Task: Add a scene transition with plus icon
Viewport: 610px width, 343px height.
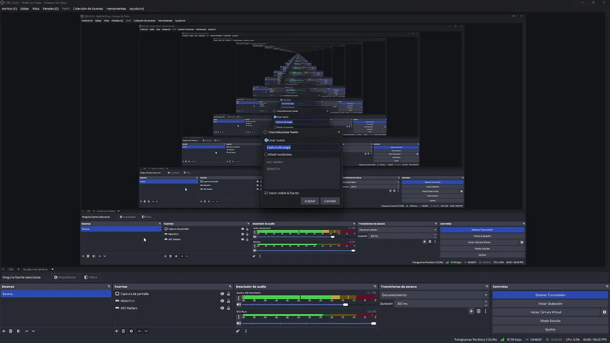Action: (471, 311)
